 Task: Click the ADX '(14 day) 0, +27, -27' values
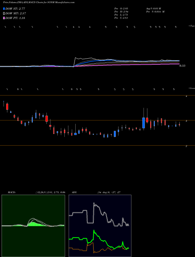[x=109, y=192]
